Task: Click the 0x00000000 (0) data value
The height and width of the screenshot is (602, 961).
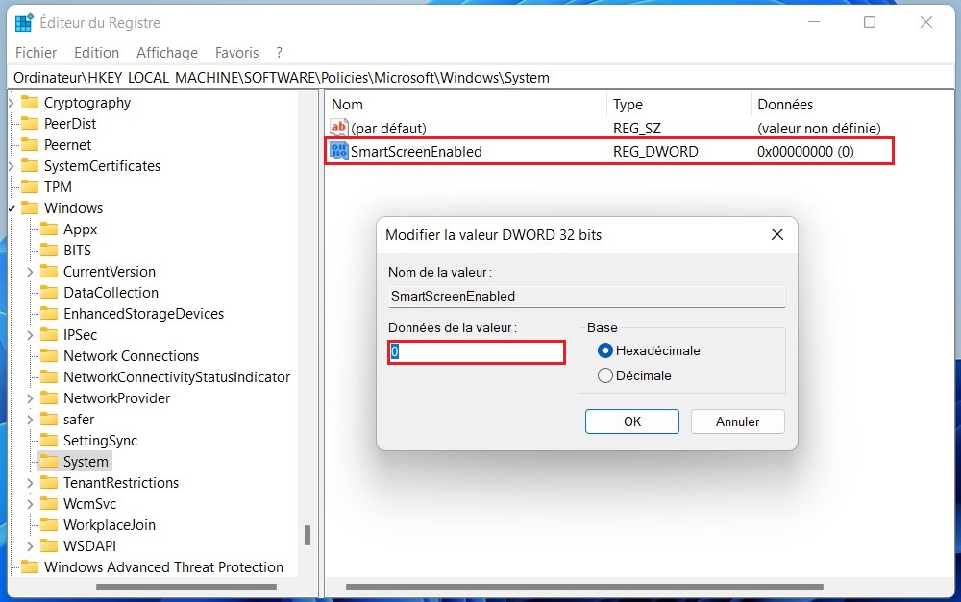Action: point(805,152)
